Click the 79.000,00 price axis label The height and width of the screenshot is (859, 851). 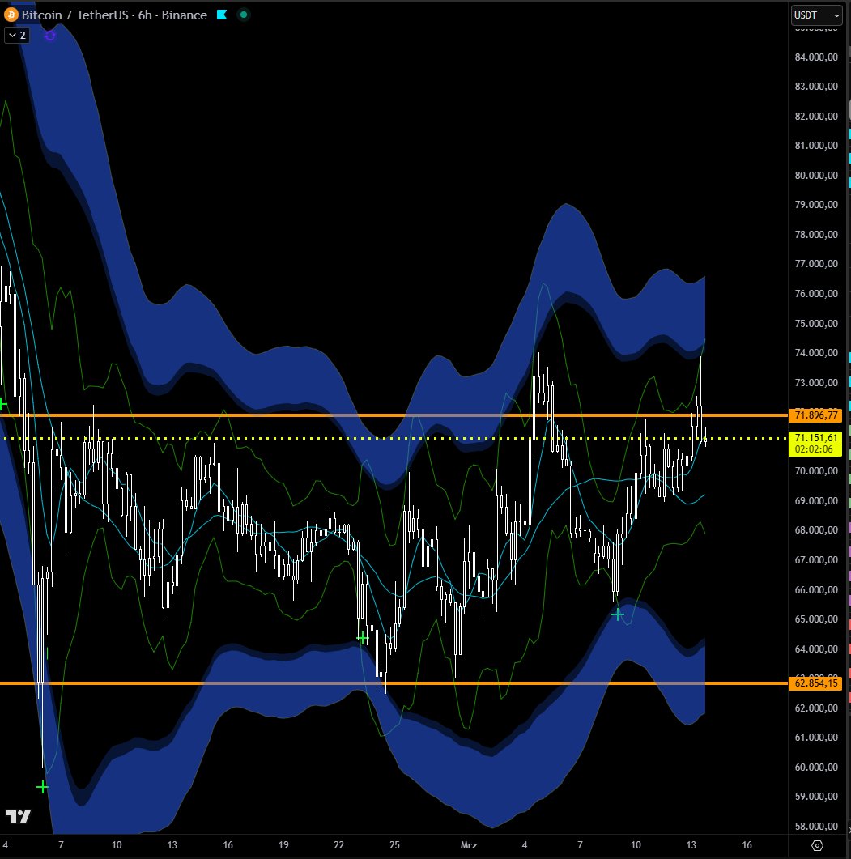pyautogui.click(x=816, y=204)
